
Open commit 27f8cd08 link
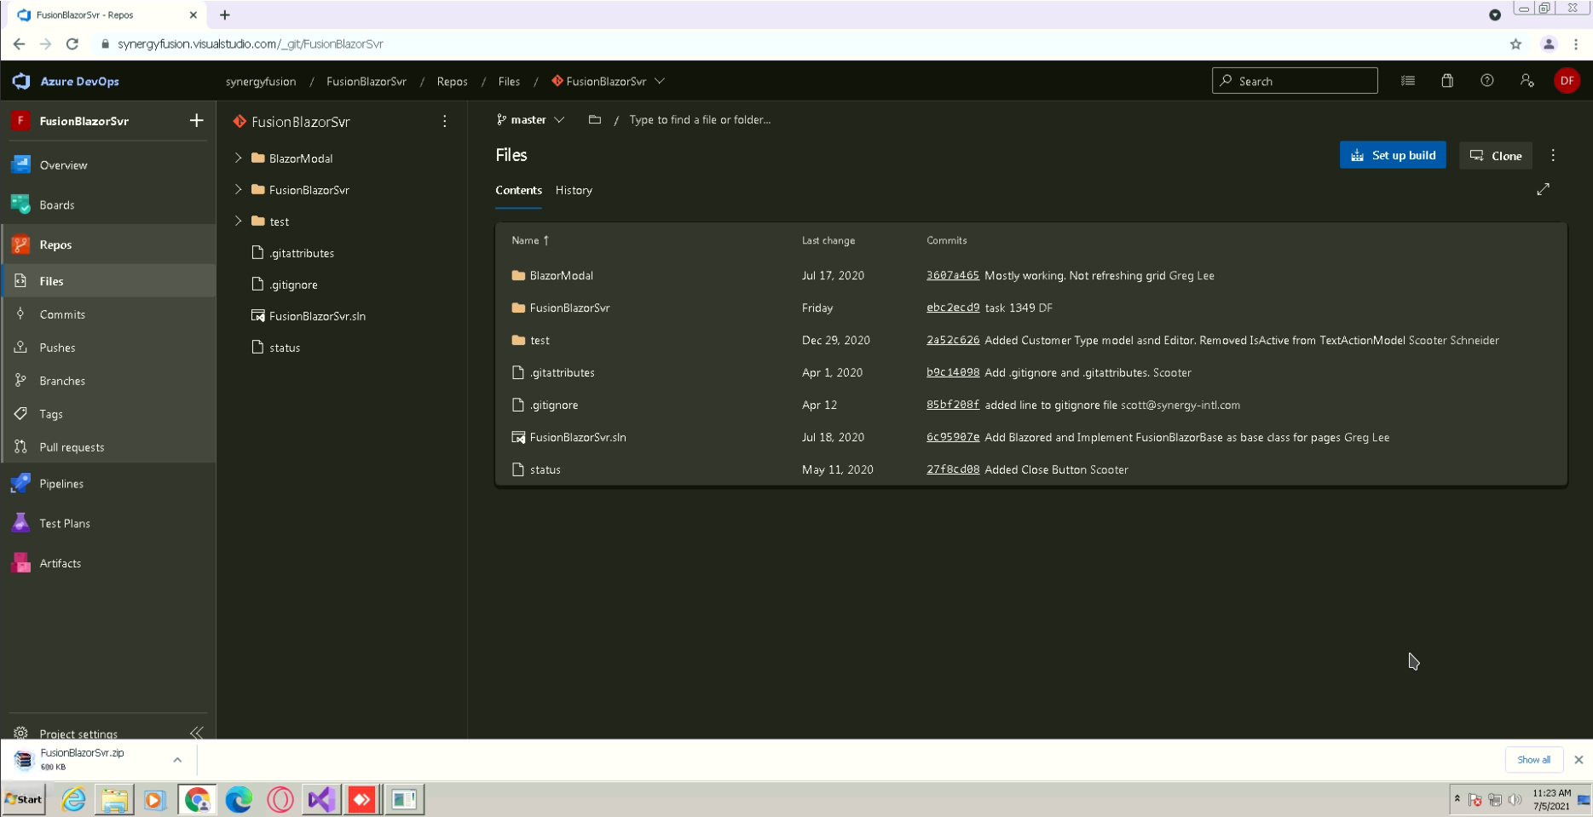pos(953,470)
